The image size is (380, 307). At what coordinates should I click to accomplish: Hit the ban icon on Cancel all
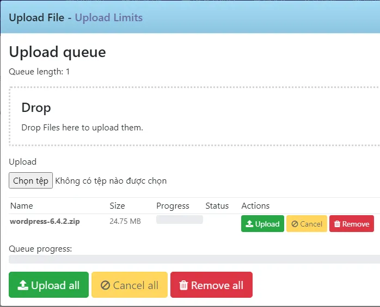[106, 285]
